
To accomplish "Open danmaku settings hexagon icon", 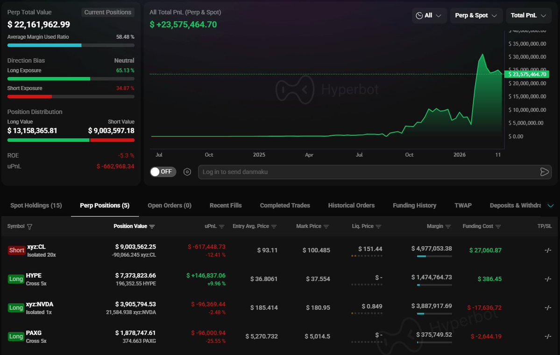I will [187, 172].
